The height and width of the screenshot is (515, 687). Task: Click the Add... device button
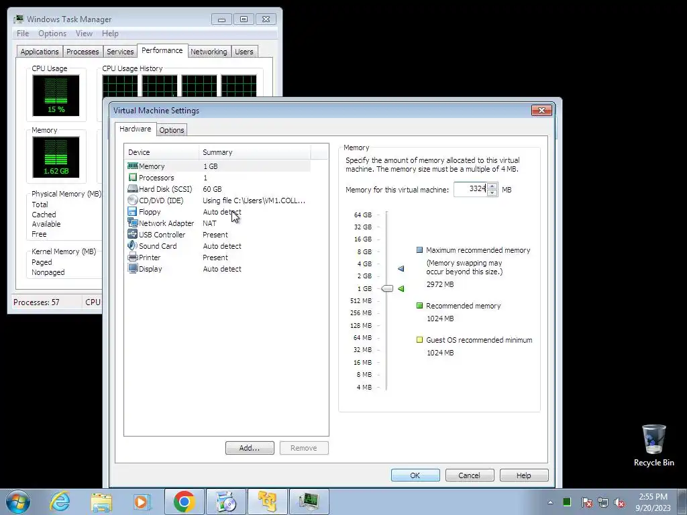click(250, 447)
